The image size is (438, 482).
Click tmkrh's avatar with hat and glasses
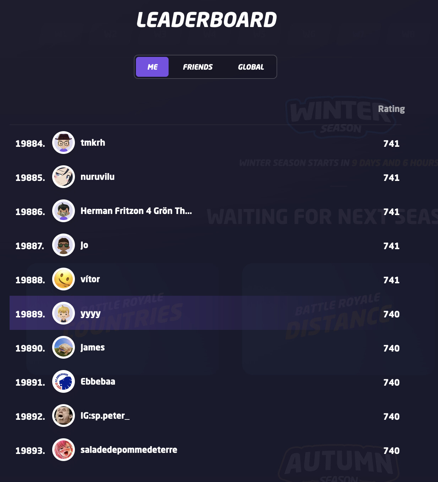(64, 143)
